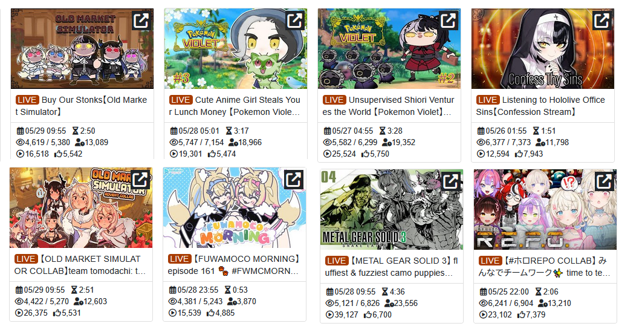Open external link on Confess Thy Sins thumbnail
The height and width of the screenshot is (332, 619).
pos(601,20)
